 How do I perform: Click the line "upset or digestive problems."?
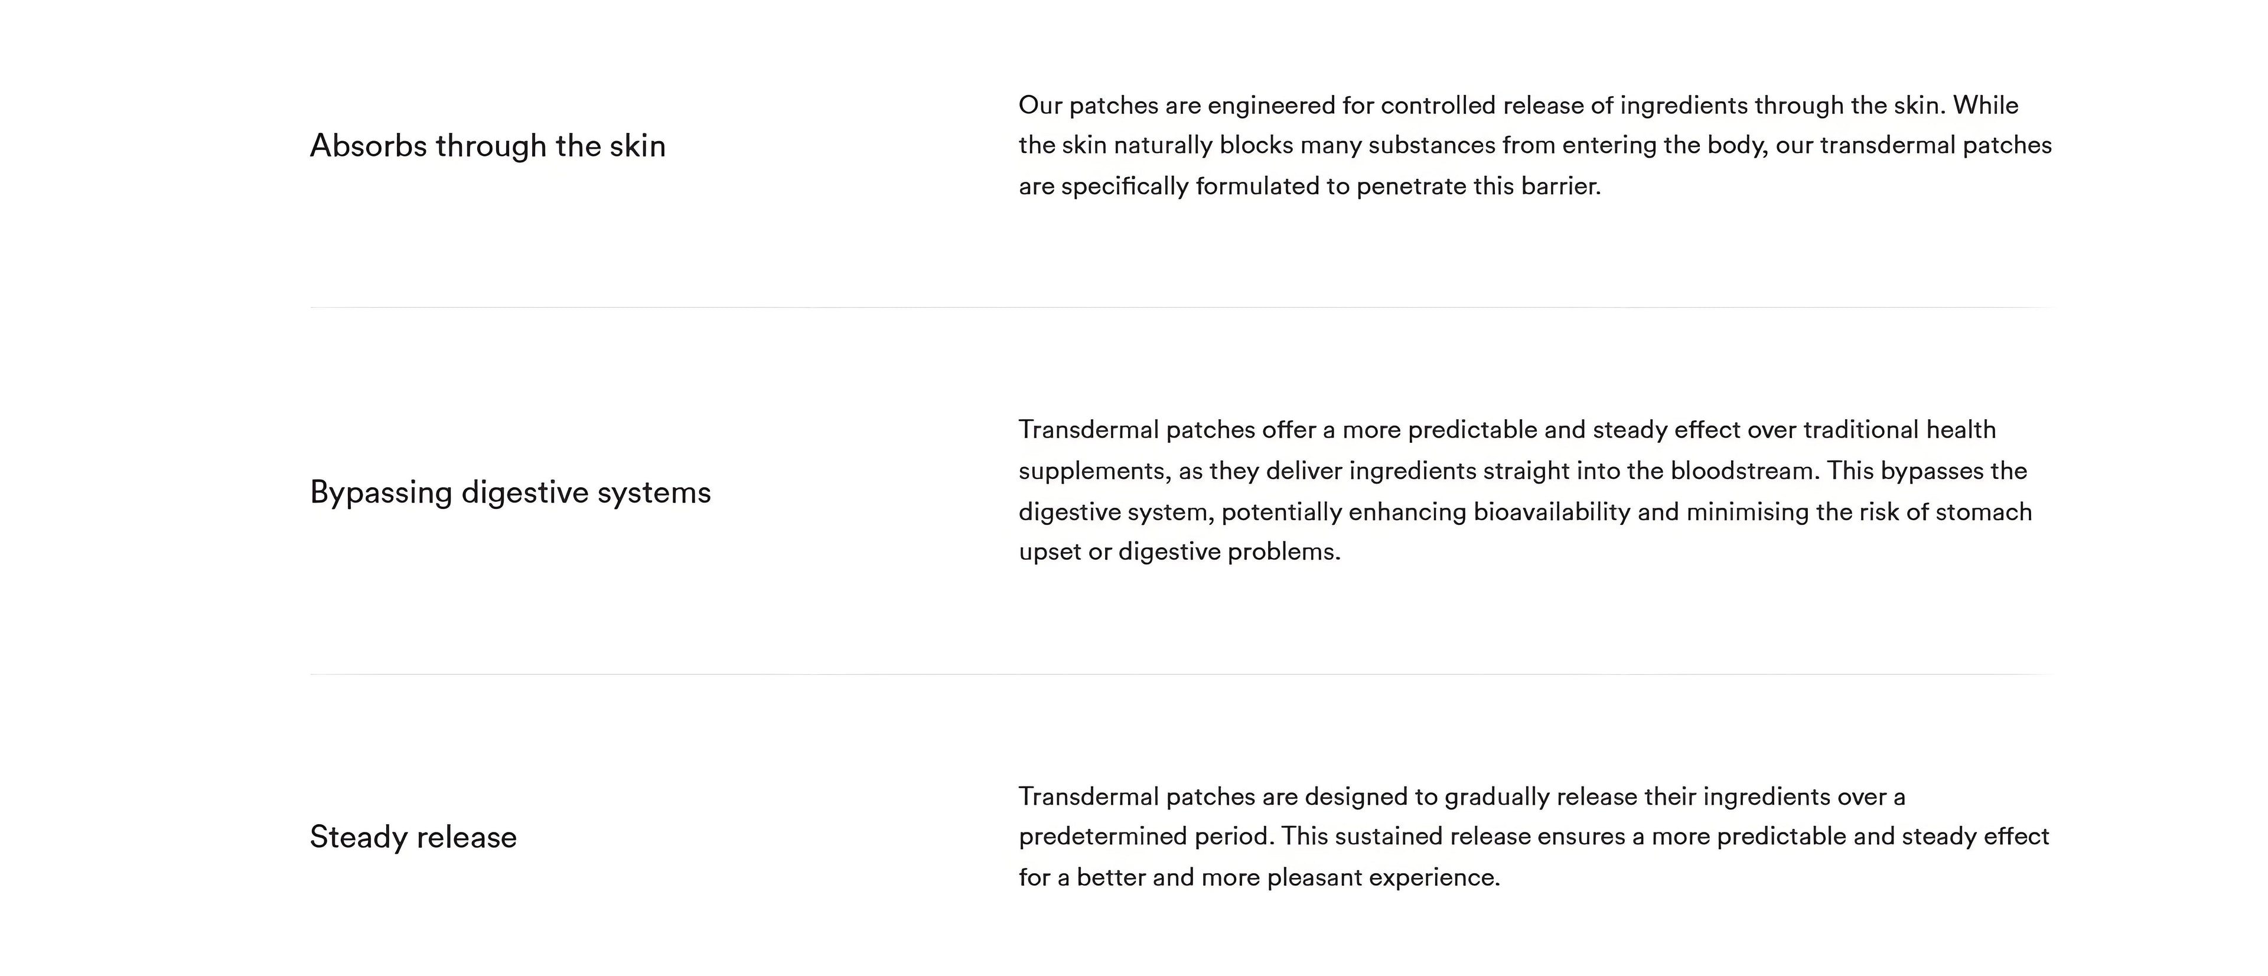[x=1179, y=552]
